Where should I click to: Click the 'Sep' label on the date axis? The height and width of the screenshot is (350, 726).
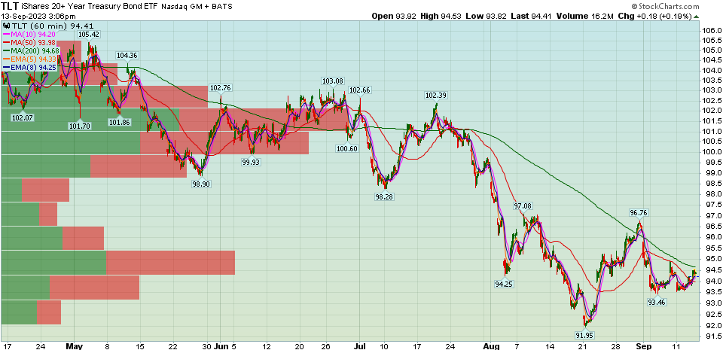pyautogui.click(x=642, y=345)
